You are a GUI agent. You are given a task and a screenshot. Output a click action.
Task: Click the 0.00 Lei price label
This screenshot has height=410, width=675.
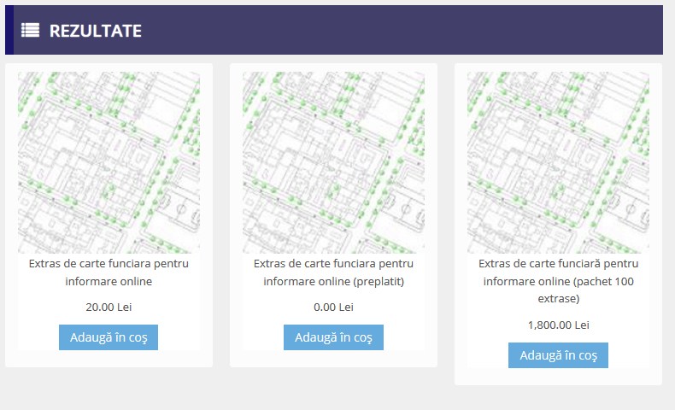(333, 307)
